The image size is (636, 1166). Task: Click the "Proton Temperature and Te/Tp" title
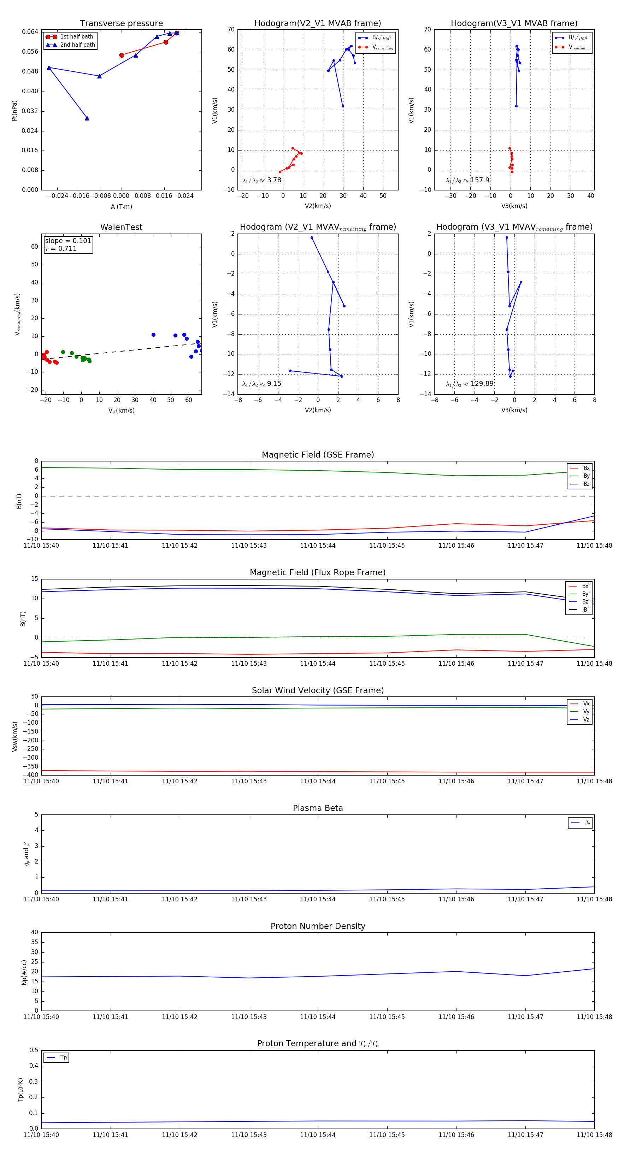click(x=318, y=1044)
